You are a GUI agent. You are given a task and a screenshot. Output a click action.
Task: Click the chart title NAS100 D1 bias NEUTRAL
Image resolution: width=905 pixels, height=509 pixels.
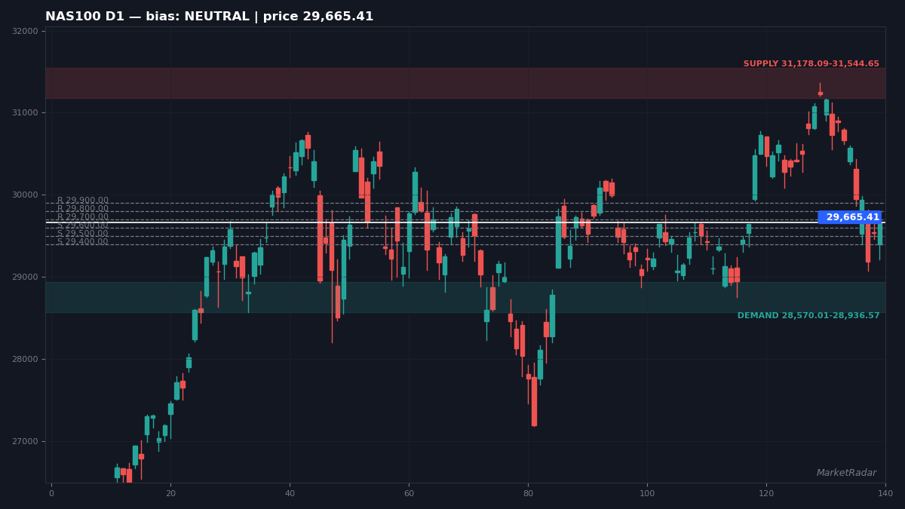pos(209,17)
